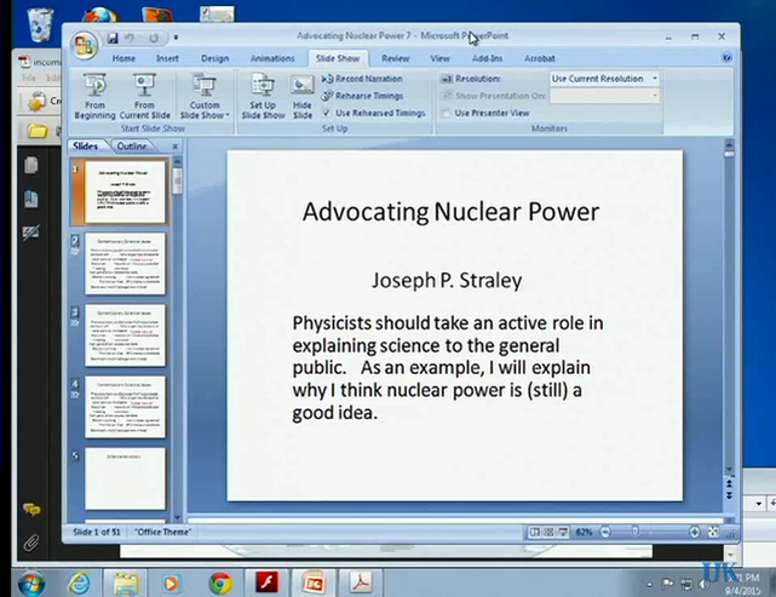
Task: Click Slide 1 of 51 indicator
Action: click(x=97, y=532)
